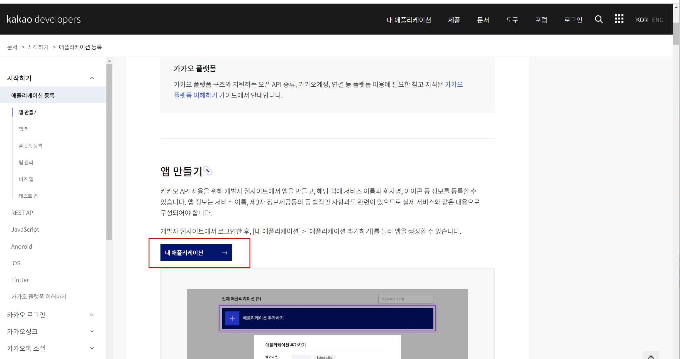Click the 애플리케이션 이름 search field in image
This screenshot has height=359, width=680.
[406, 299]
